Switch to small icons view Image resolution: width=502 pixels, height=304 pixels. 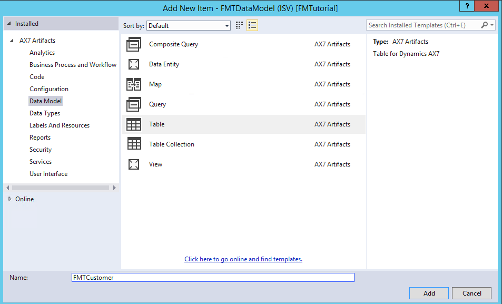point(239,25)
